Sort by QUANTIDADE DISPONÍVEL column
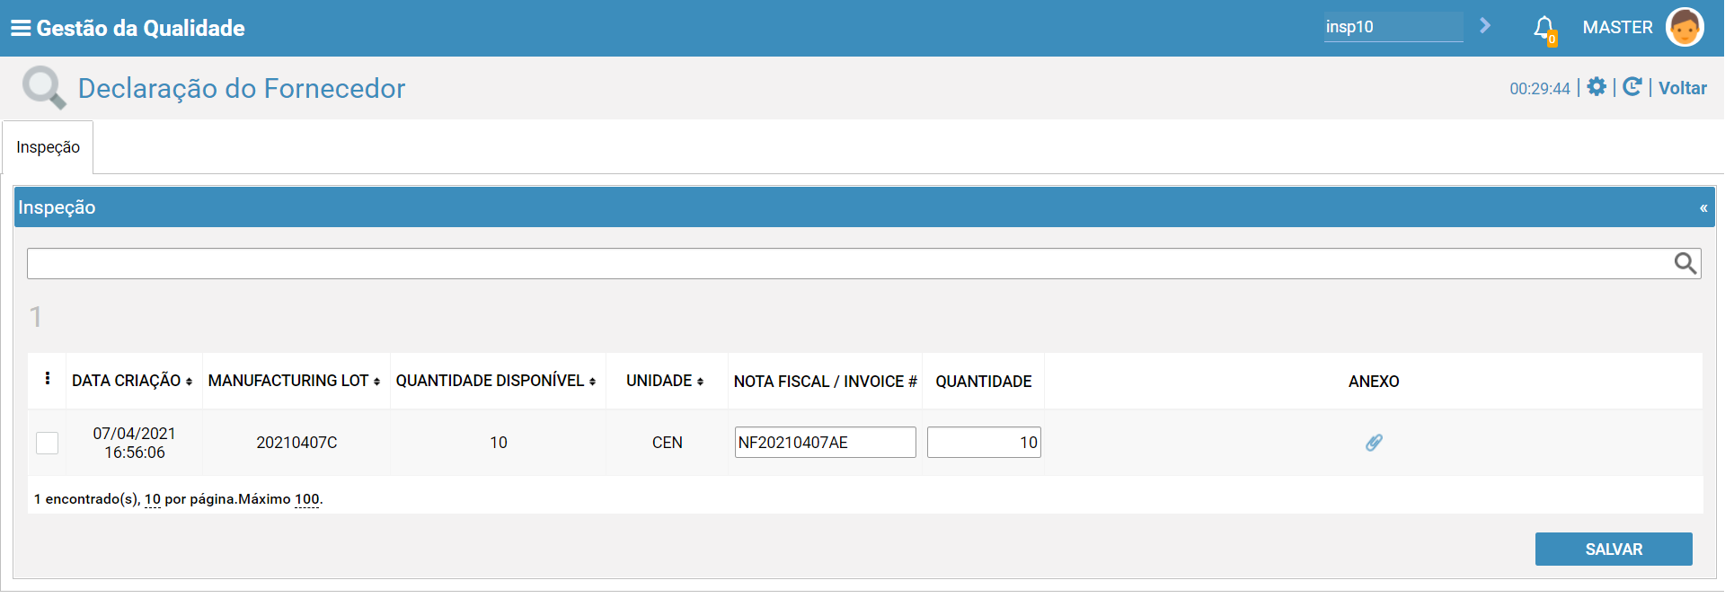The width and height of the screenshot is (1725, 598). (x=496, y=381)
